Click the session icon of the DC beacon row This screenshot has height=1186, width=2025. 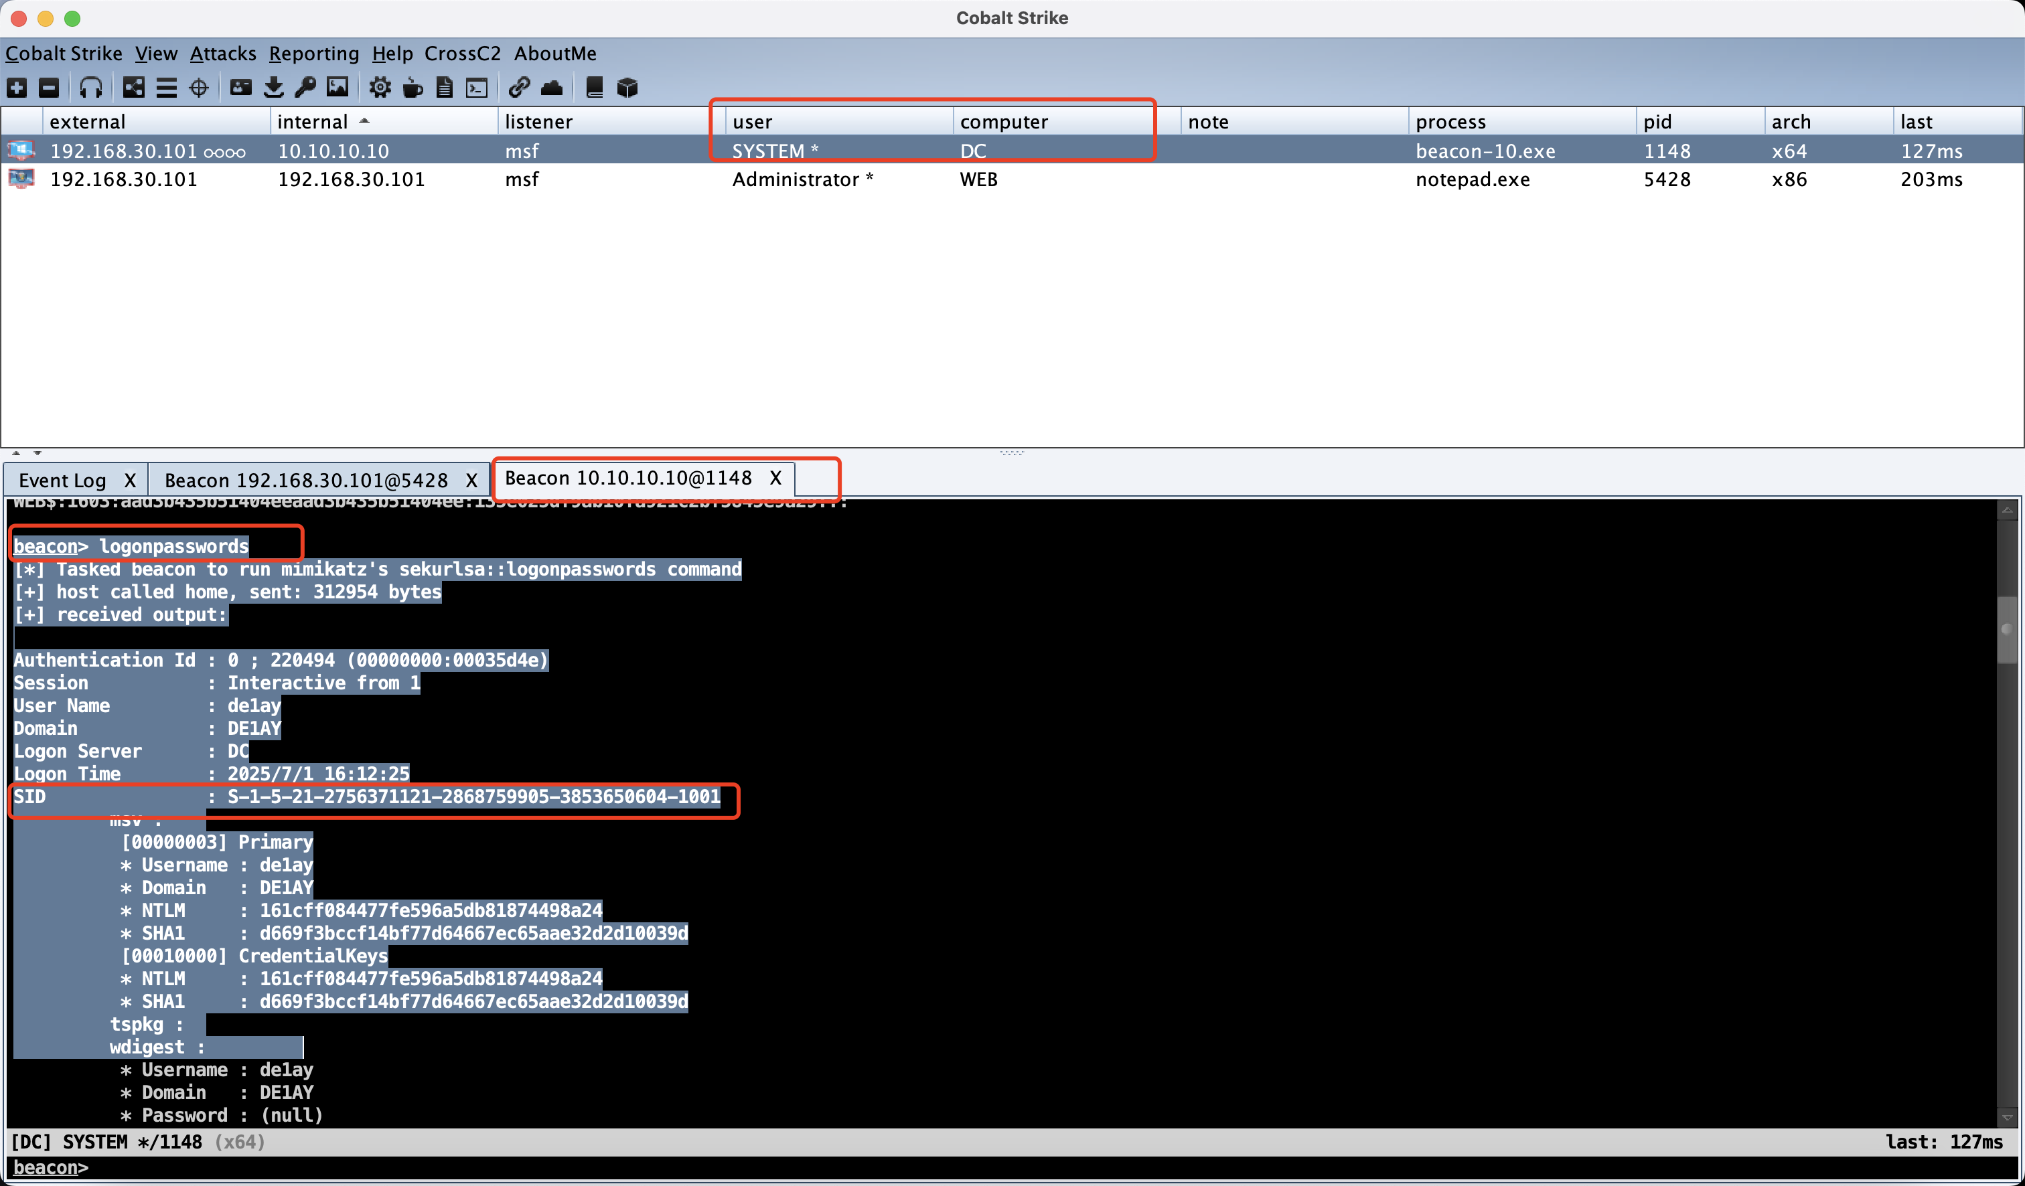(21, 150)
